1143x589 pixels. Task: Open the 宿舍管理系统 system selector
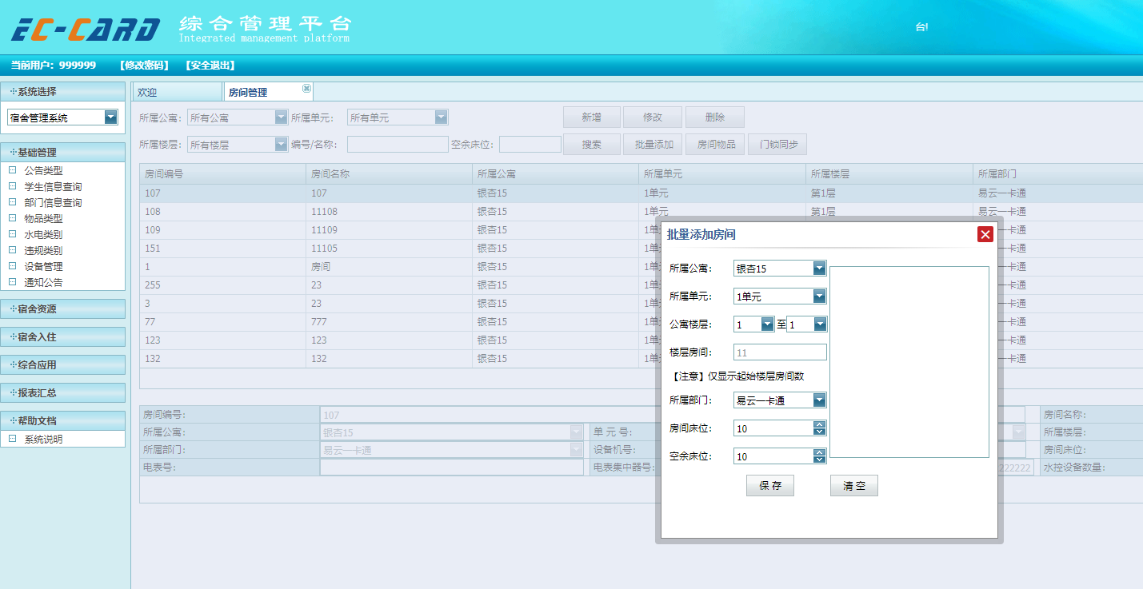(x=110, y=117)
